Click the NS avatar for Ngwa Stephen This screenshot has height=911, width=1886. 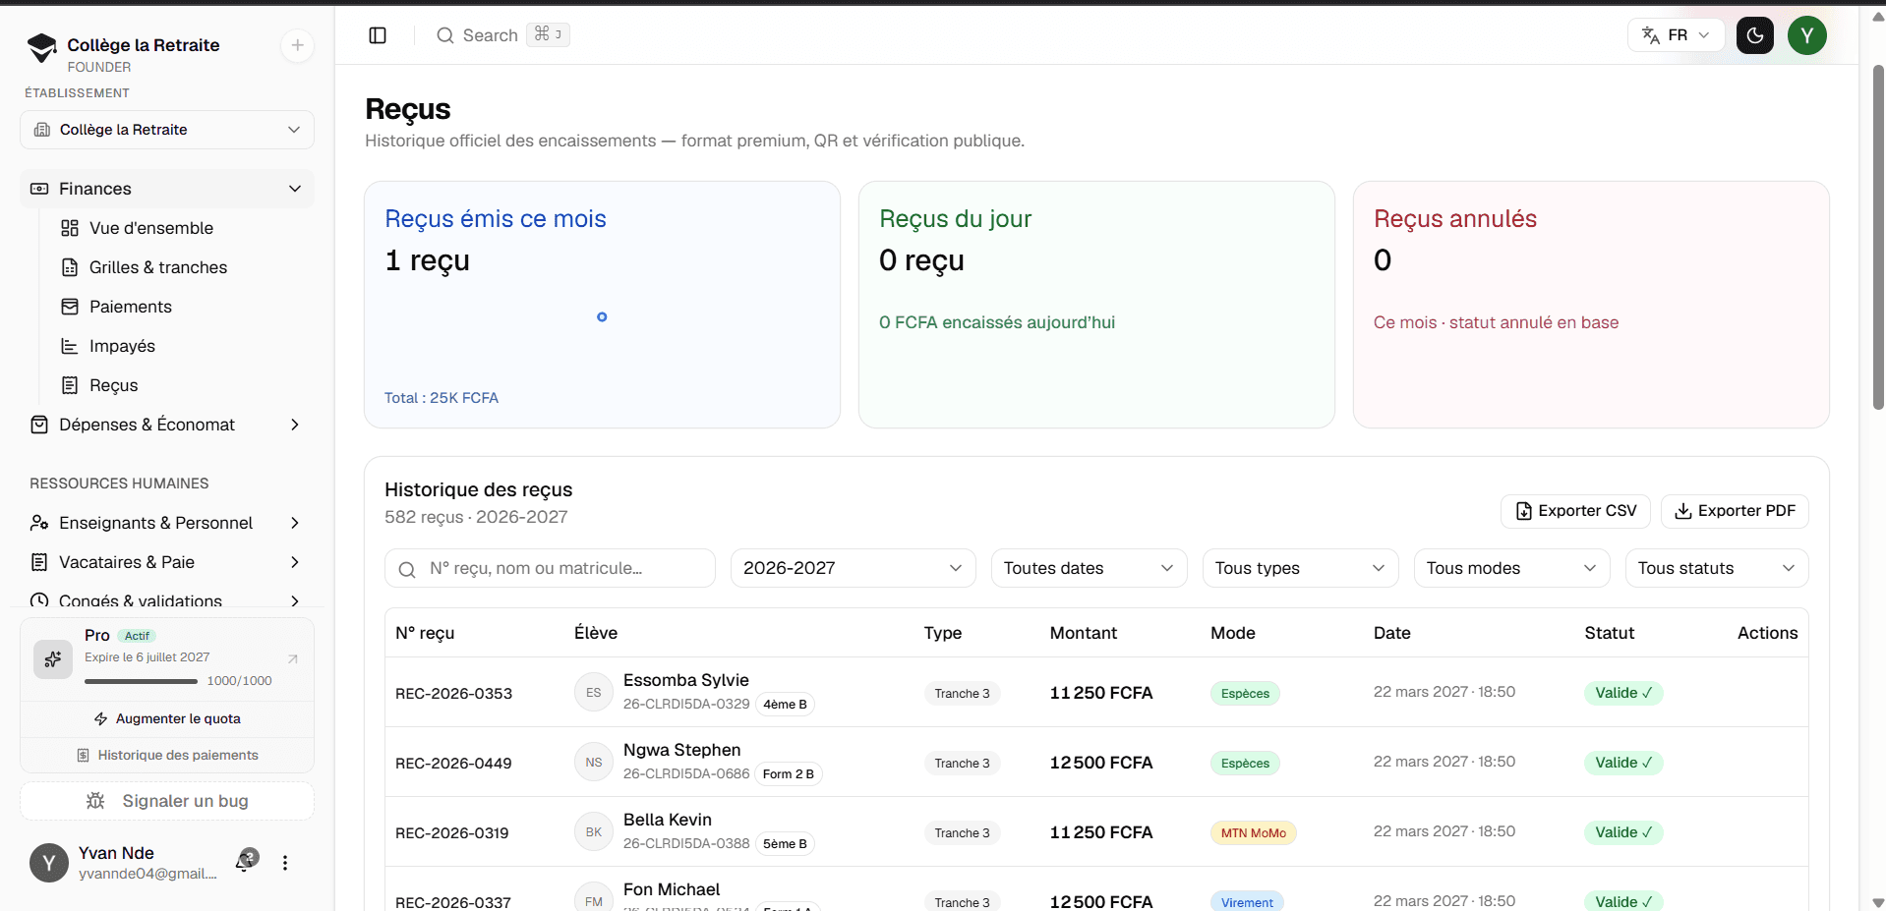point(594,763)
